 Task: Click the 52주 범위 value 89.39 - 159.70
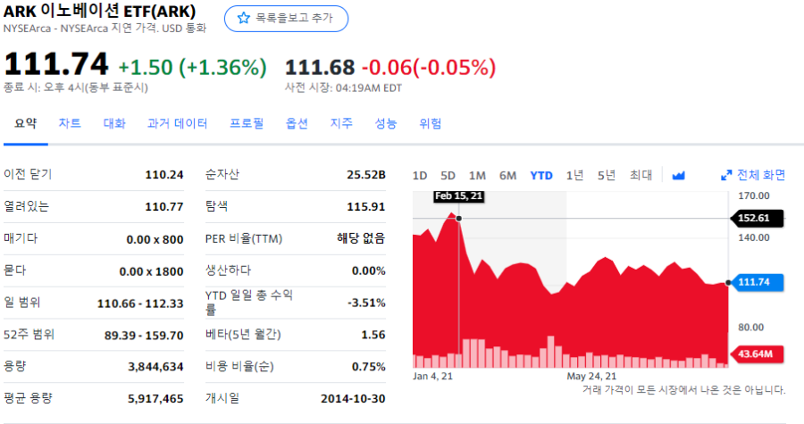[144, 336]
